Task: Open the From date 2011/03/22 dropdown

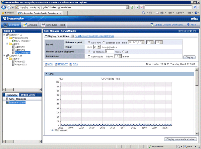Action: click(143, 42)
